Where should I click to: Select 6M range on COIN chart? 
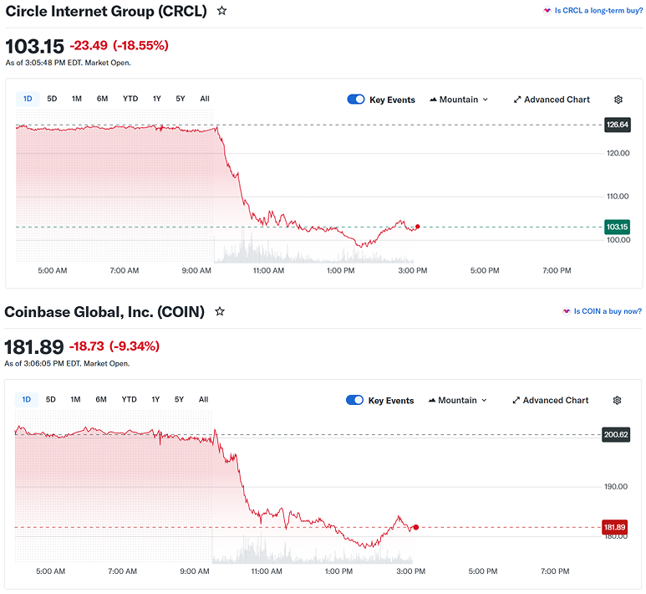coord(101,399)
